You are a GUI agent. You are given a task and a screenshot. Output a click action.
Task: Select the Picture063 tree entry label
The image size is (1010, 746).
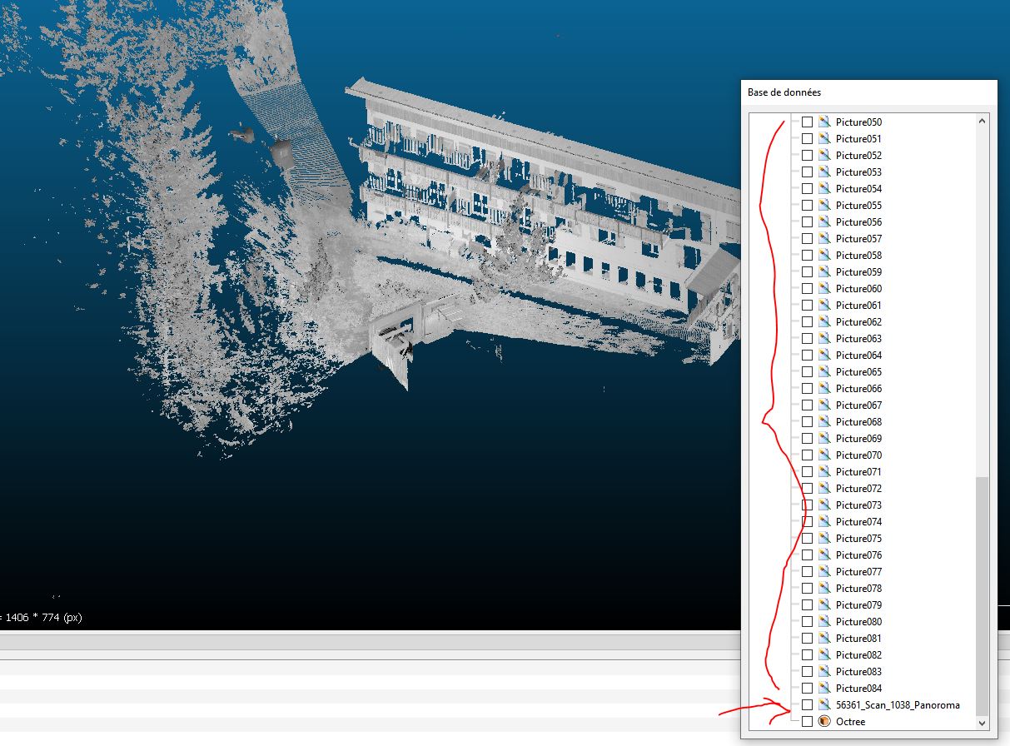point(858,339)
